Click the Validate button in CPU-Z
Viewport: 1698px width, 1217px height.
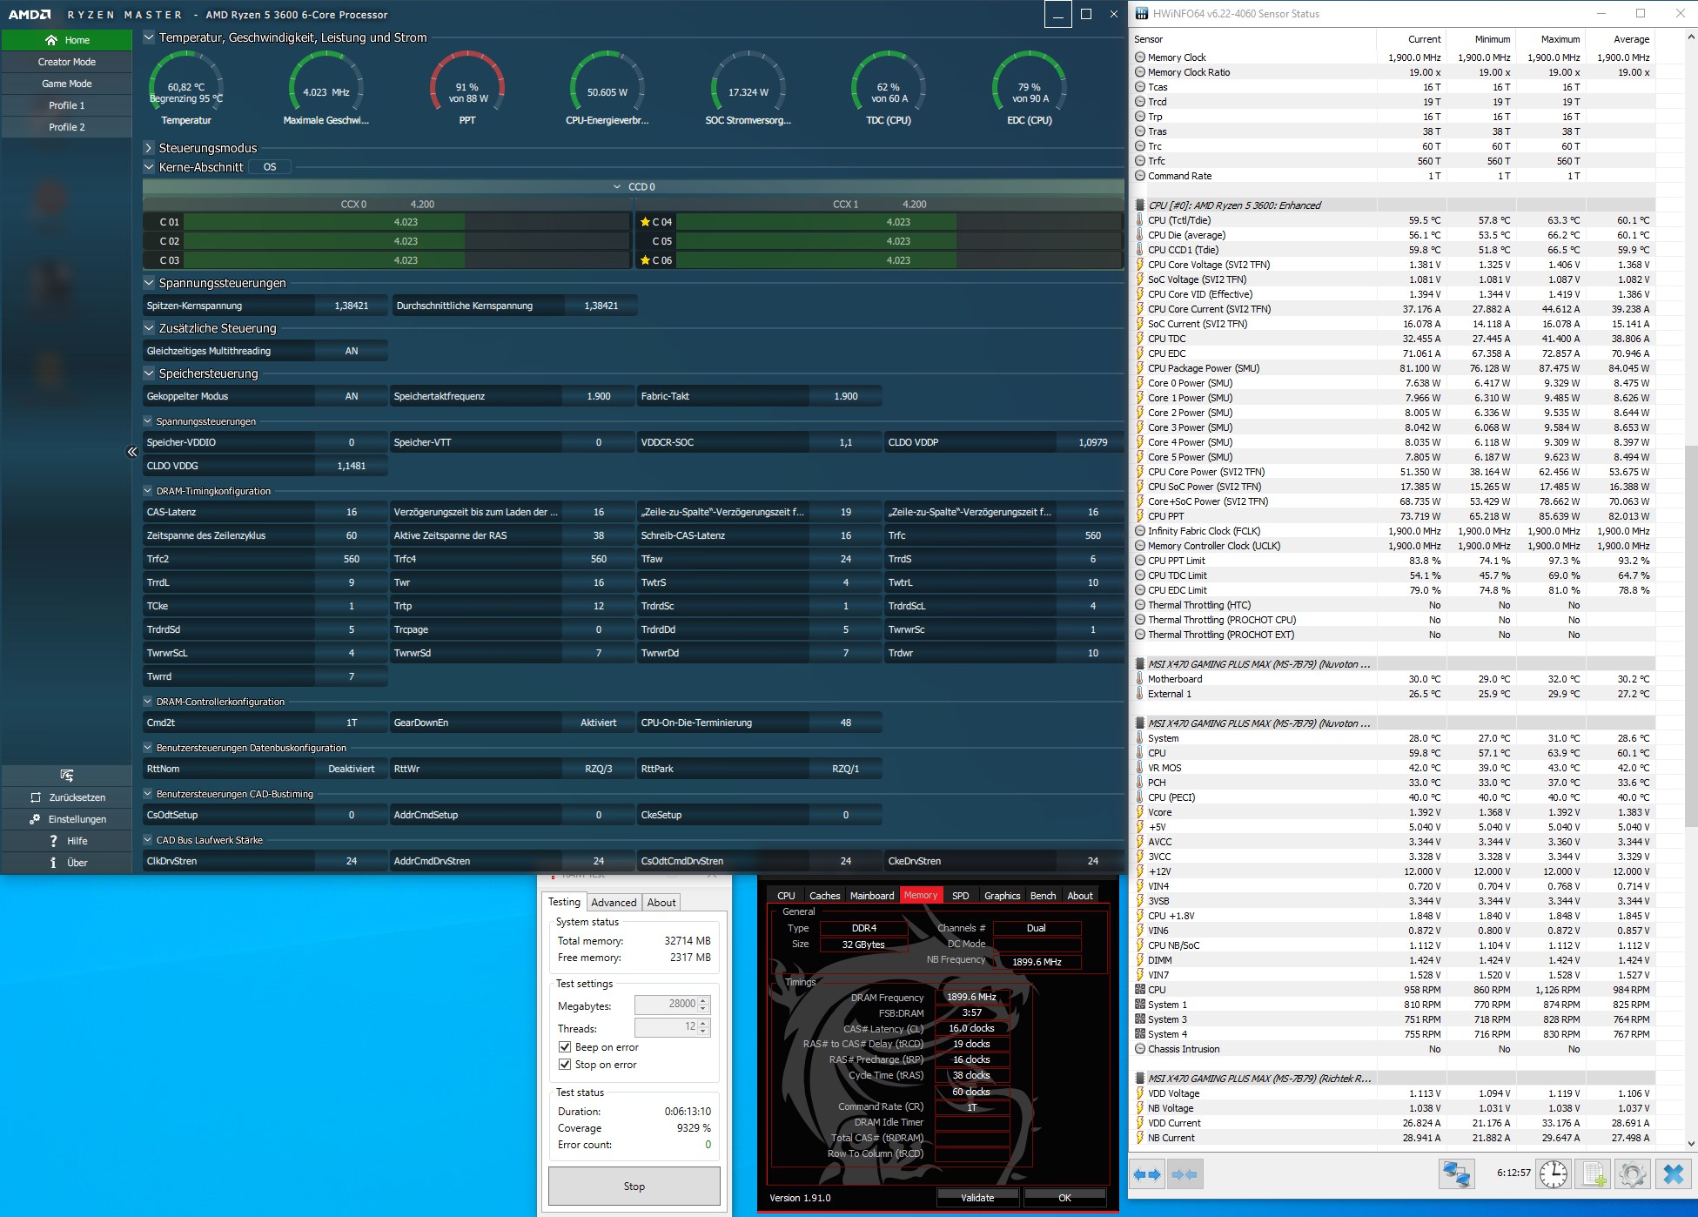(x=977, y=1198)
